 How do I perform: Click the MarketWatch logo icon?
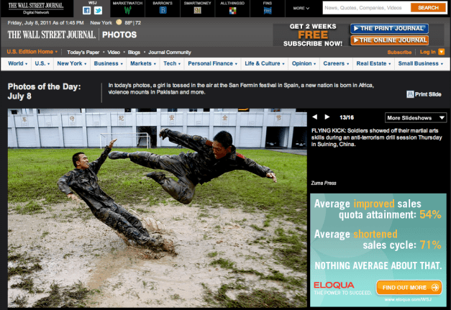pyautogui.click(x=127, y=11)
